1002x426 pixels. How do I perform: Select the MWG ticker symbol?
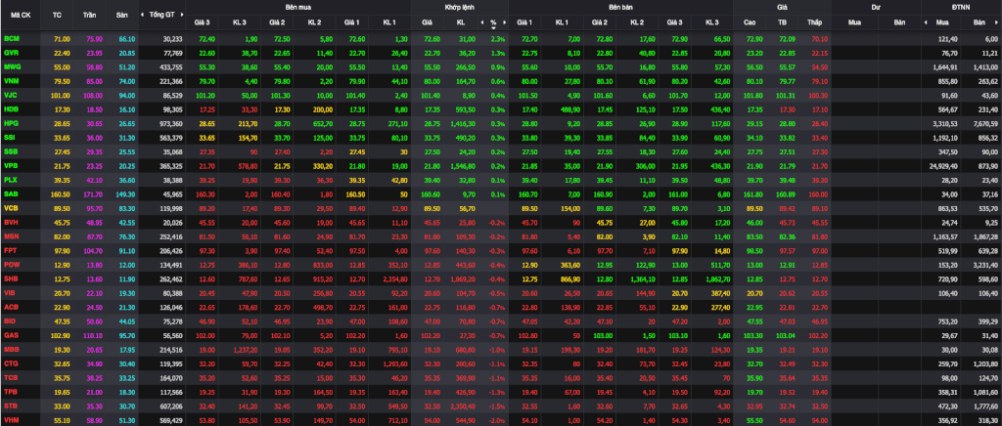coord(12,67)
